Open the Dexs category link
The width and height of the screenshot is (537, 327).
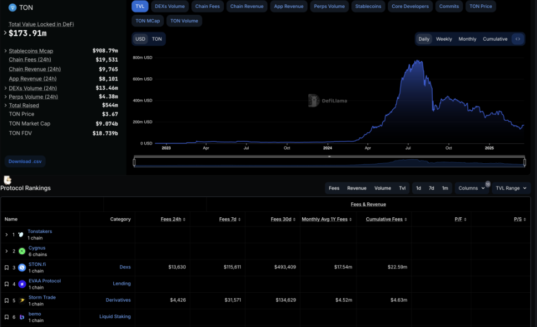pos(125,267)
